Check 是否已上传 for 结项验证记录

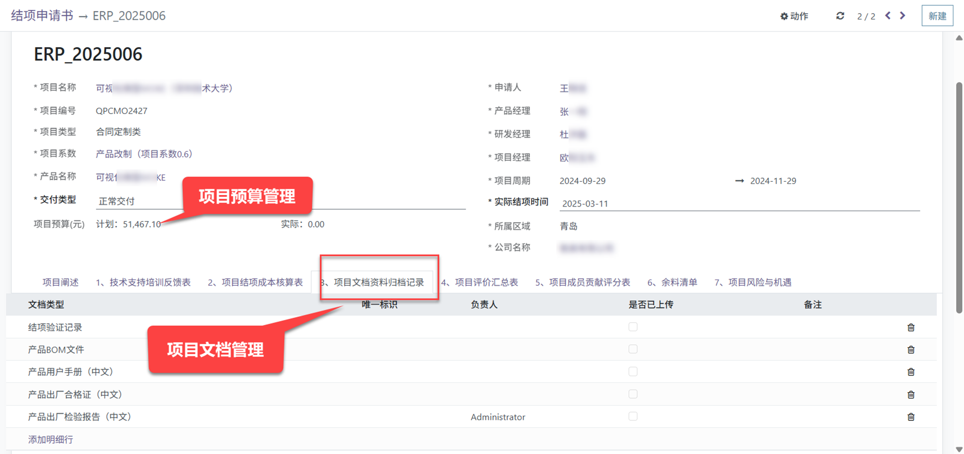[633, 327]
